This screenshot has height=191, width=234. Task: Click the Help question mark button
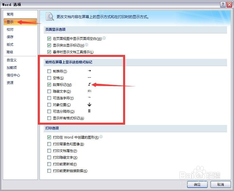click(223, 4)
